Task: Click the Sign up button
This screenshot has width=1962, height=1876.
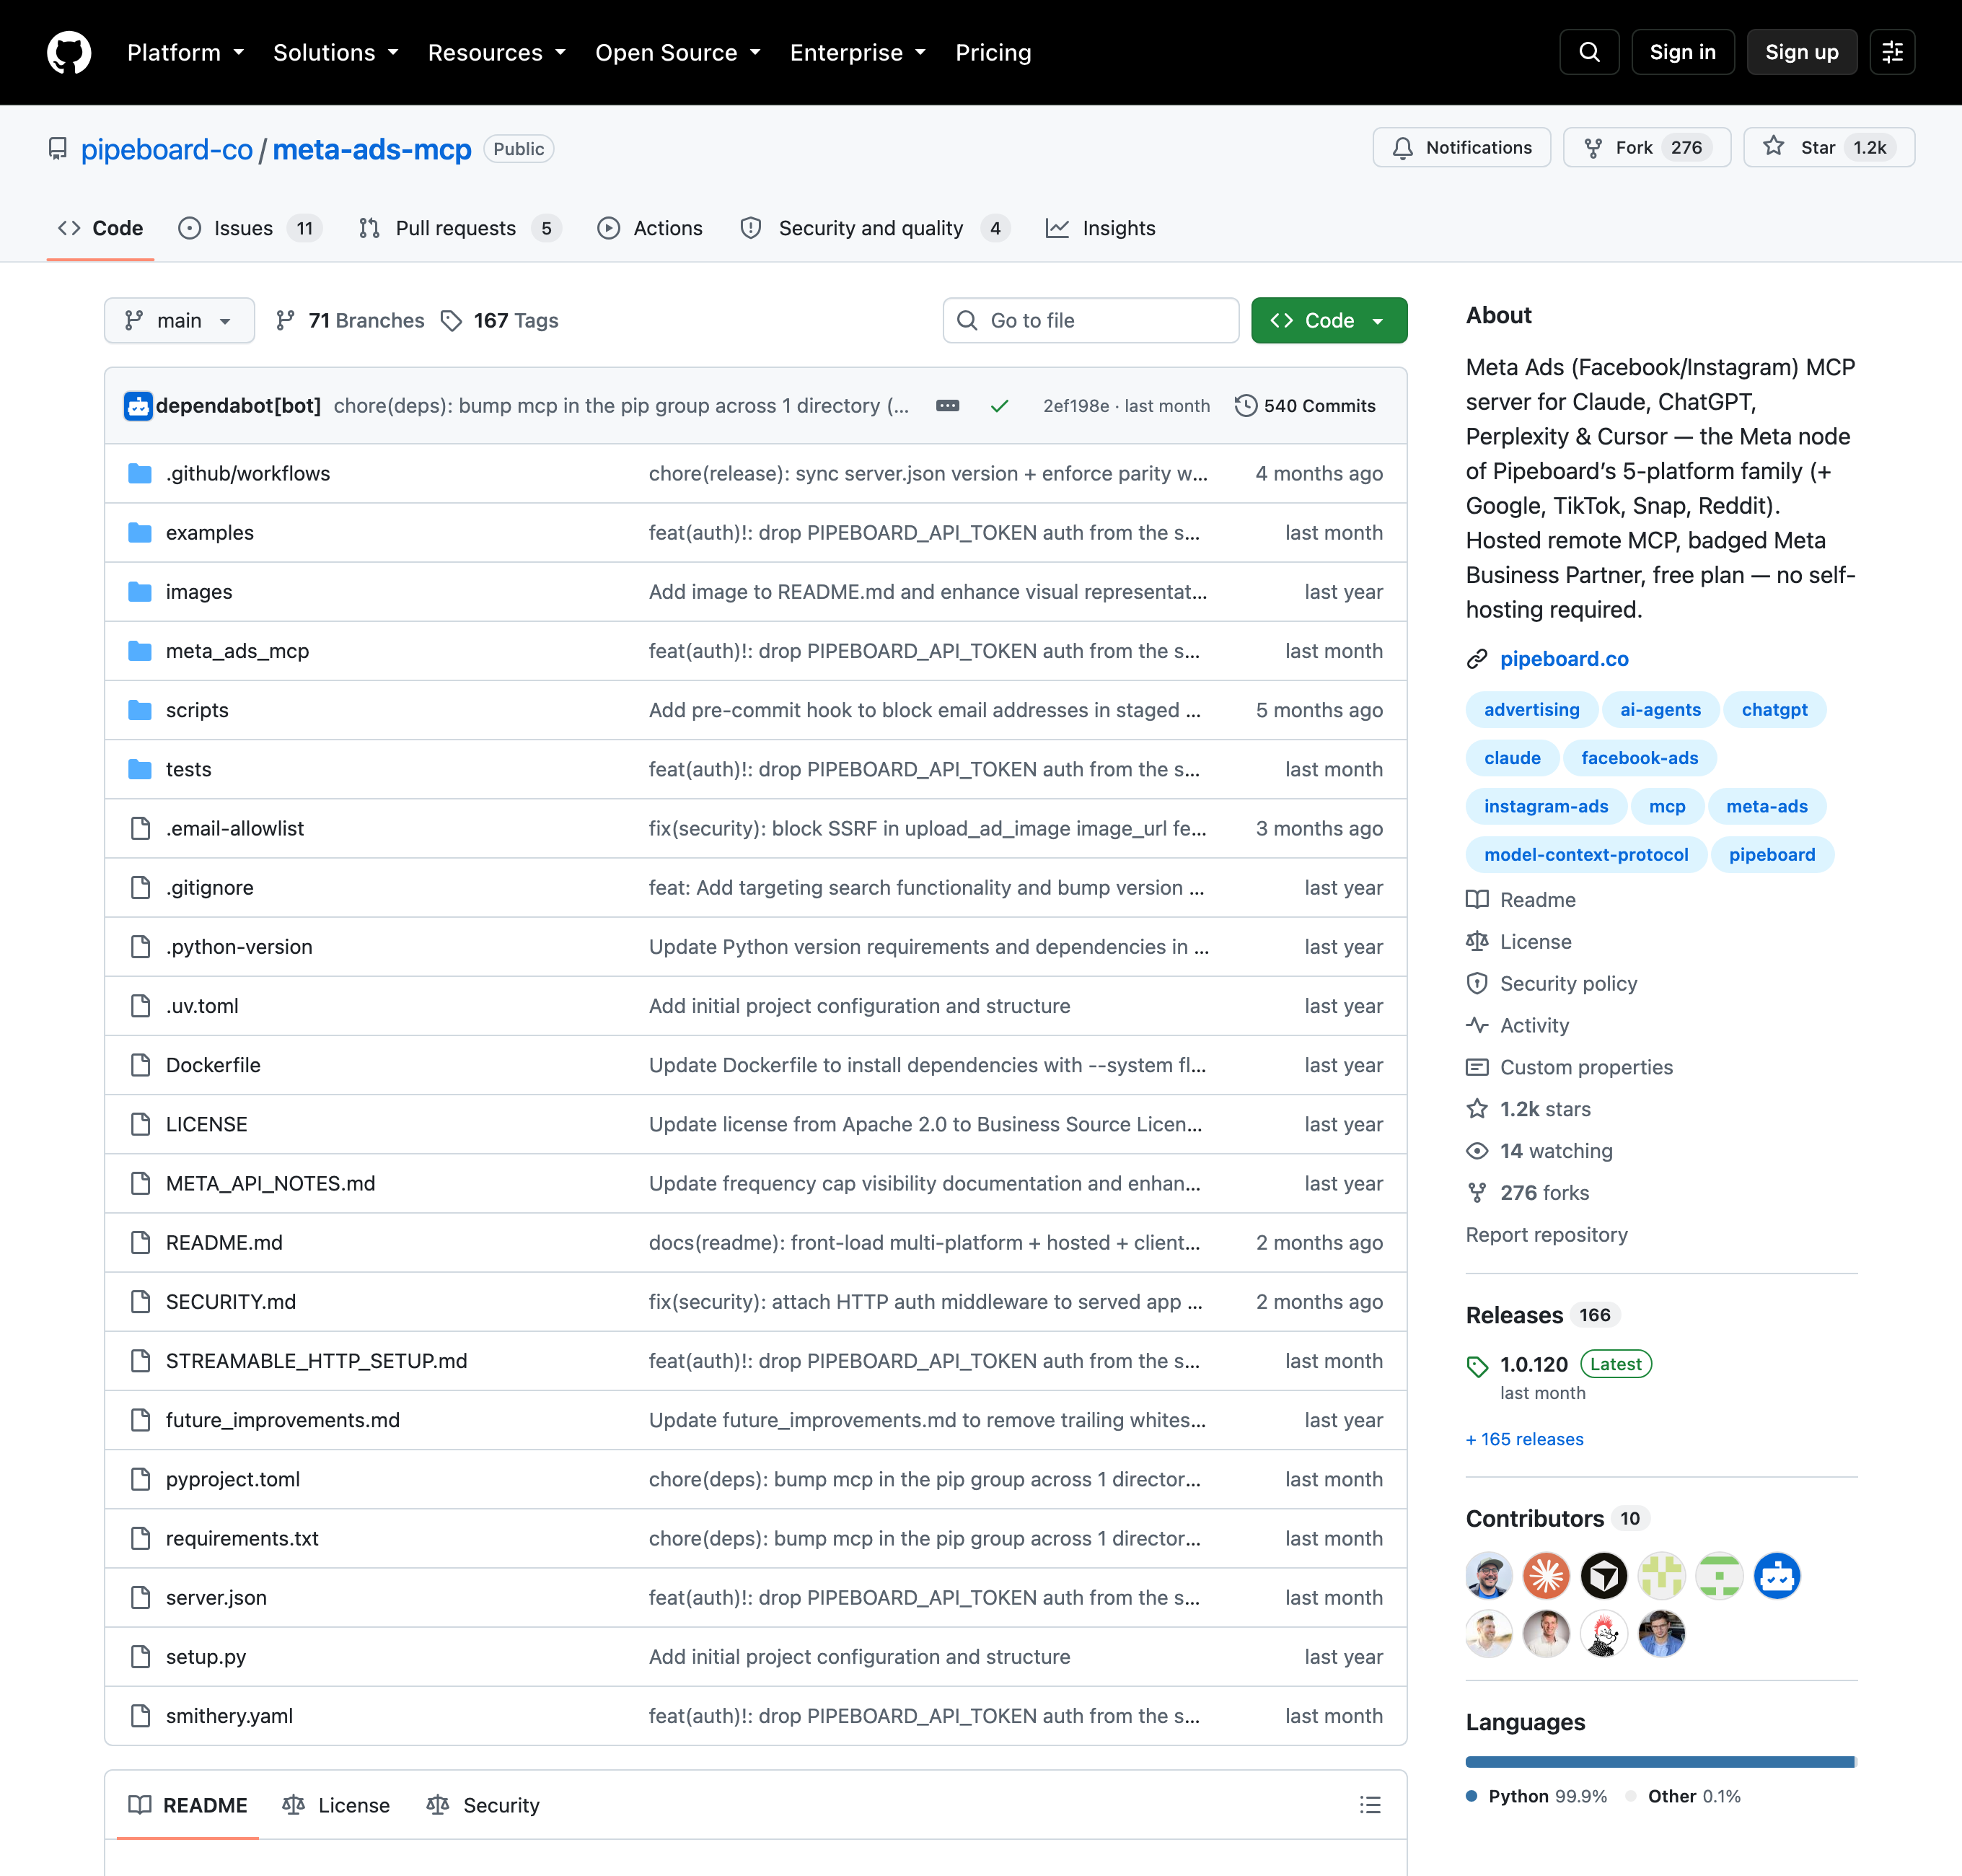Action: (x=1801, y=52)
